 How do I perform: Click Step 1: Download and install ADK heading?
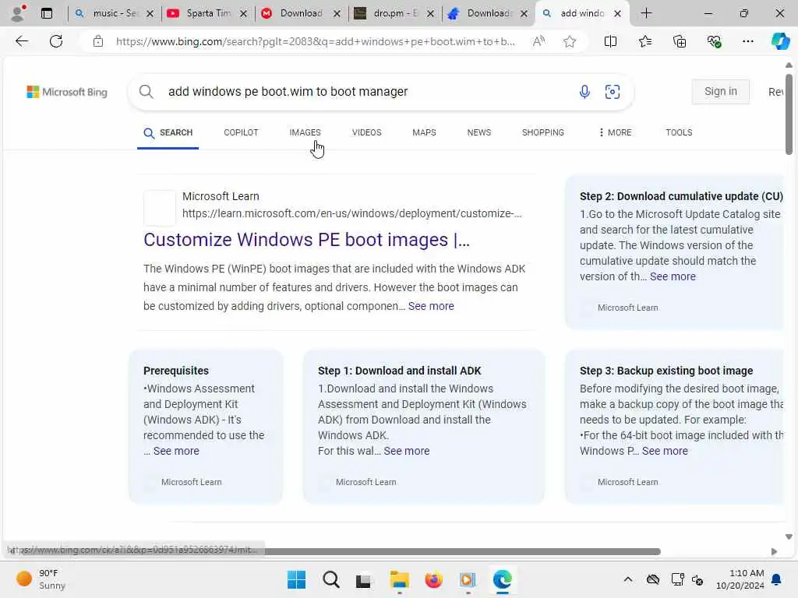[400, 371]
